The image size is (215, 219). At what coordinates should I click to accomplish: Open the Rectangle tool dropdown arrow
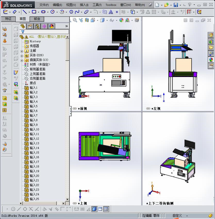pyautogui.click(x=38, y=12)
